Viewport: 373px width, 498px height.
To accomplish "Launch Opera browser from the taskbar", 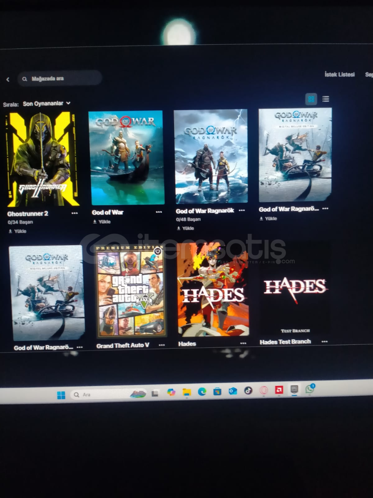I will coord(263,390).
